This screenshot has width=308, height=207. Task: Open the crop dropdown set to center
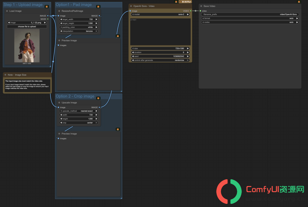(x=79, y=123)
